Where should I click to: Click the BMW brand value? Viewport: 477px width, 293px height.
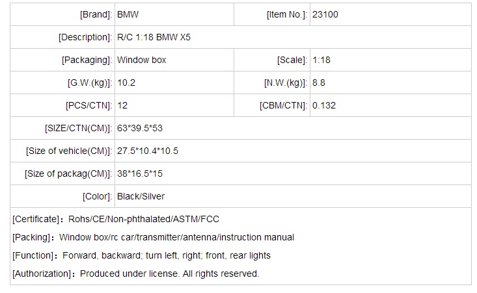(128, 14)
